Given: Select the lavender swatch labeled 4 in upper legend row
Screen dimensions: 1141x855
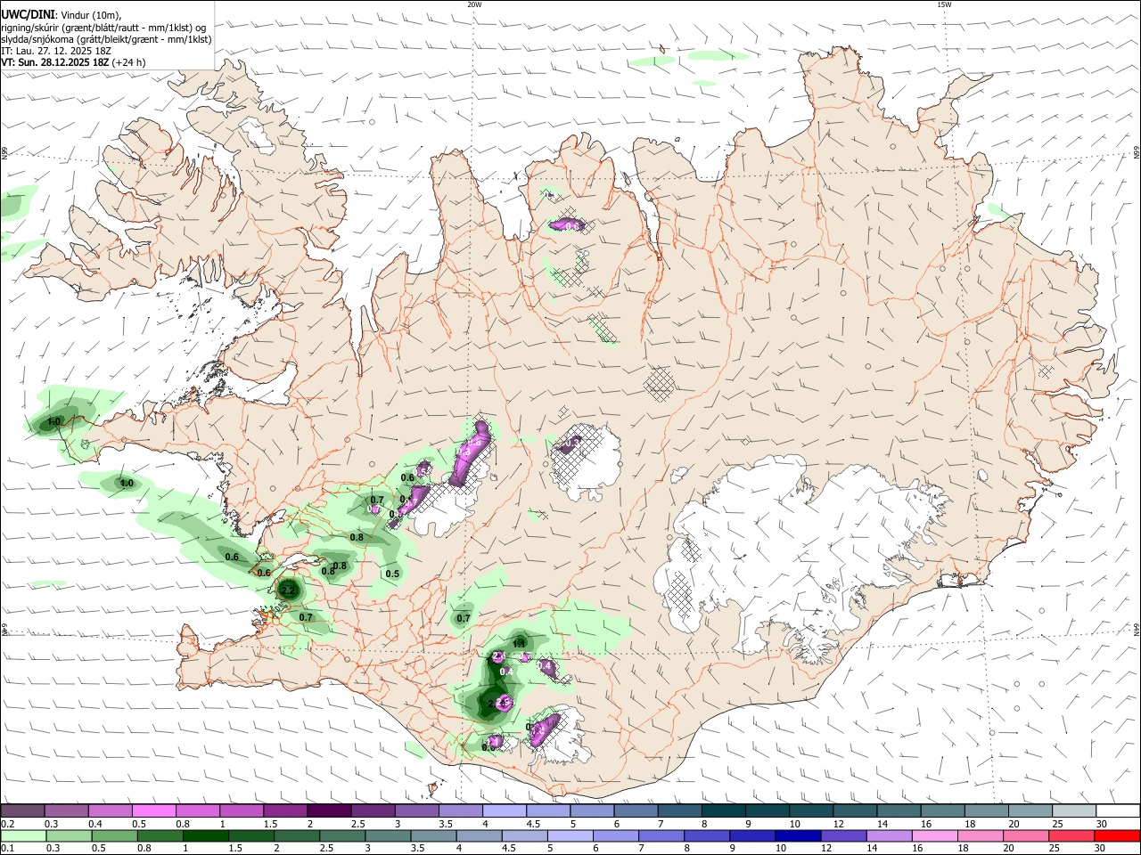Looking at the screenshot, I should point(503,810).
